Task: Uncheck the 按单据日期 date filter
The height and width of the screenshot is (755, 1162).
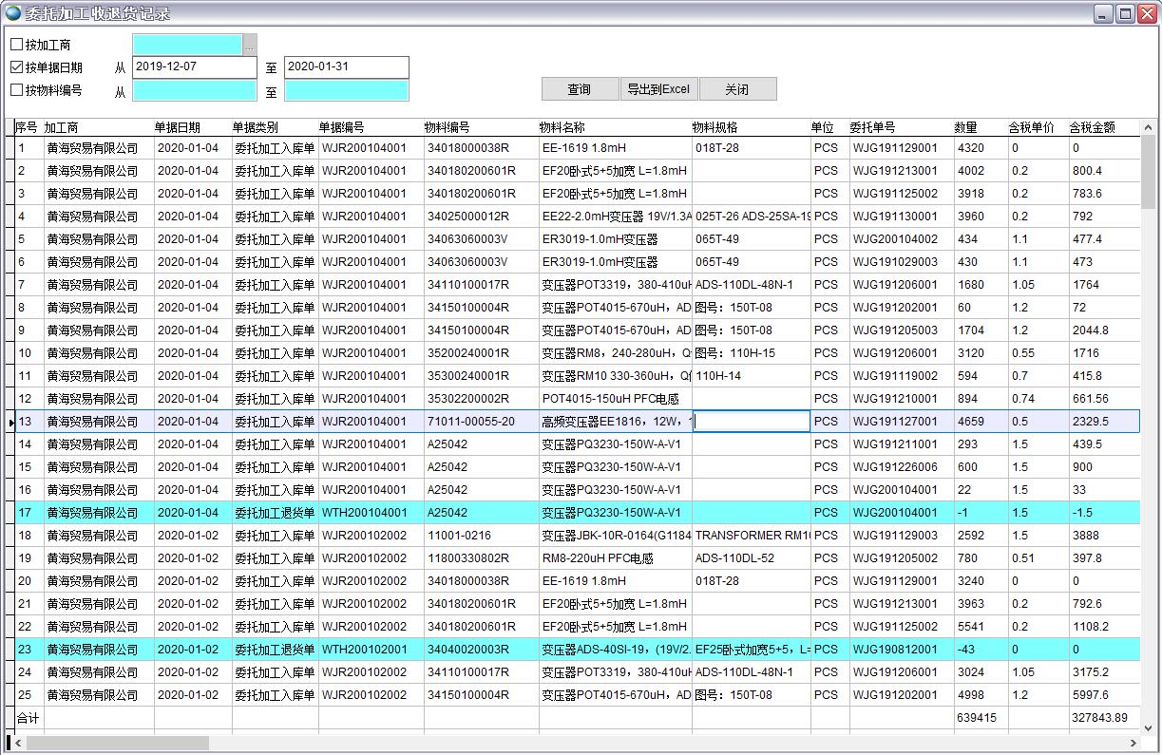Action: [x=15, y=66]
